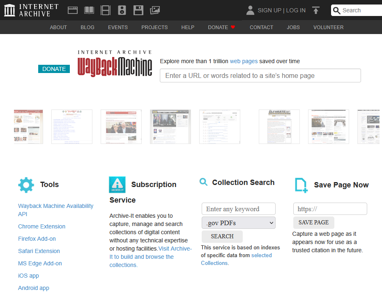Open the Audio speaker icon

[x=122, y=10]
